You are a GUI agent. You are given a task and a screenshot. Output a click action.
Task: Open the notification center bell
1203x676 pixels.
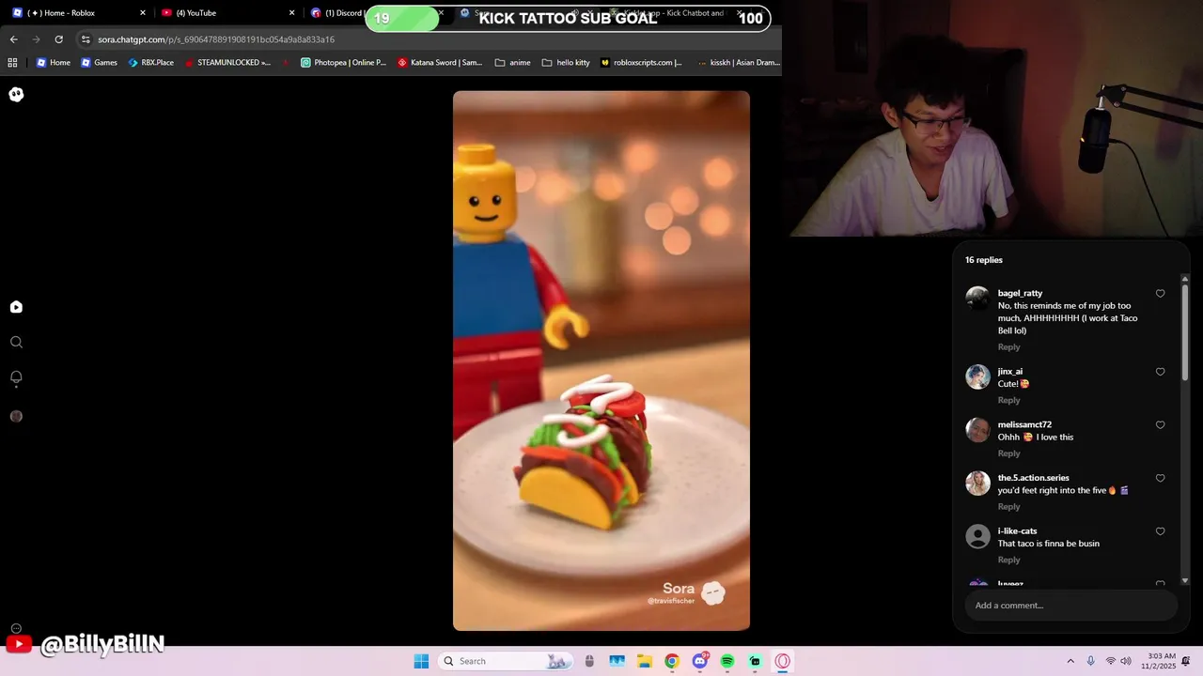(x=1186, y=661)
